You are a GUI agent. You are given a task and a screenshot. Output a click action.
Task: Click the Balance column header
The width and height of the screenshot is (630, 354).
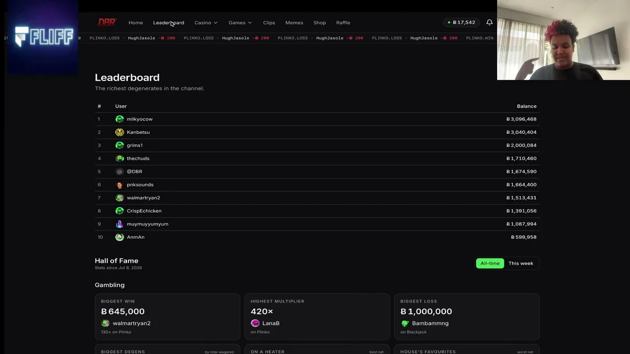point(527,106)
